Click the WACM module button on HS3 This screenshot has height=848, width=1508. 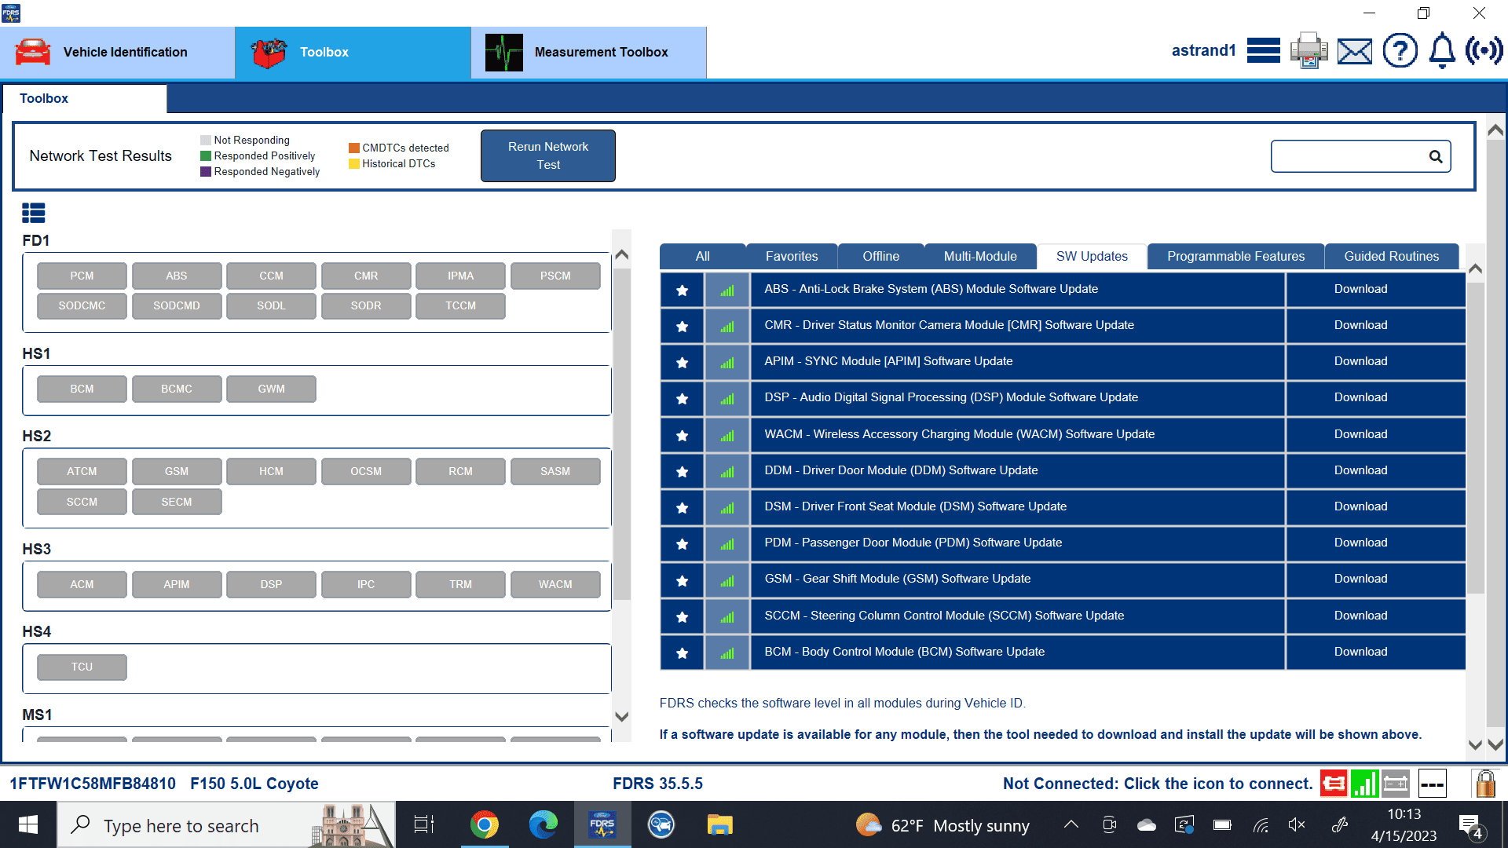(x=555, y=584)
